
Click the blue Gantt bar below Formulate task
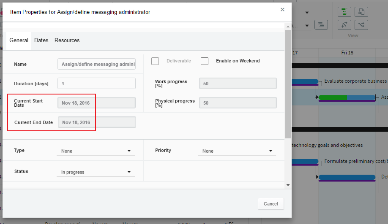pyautogui.click(x=347, y=177)
